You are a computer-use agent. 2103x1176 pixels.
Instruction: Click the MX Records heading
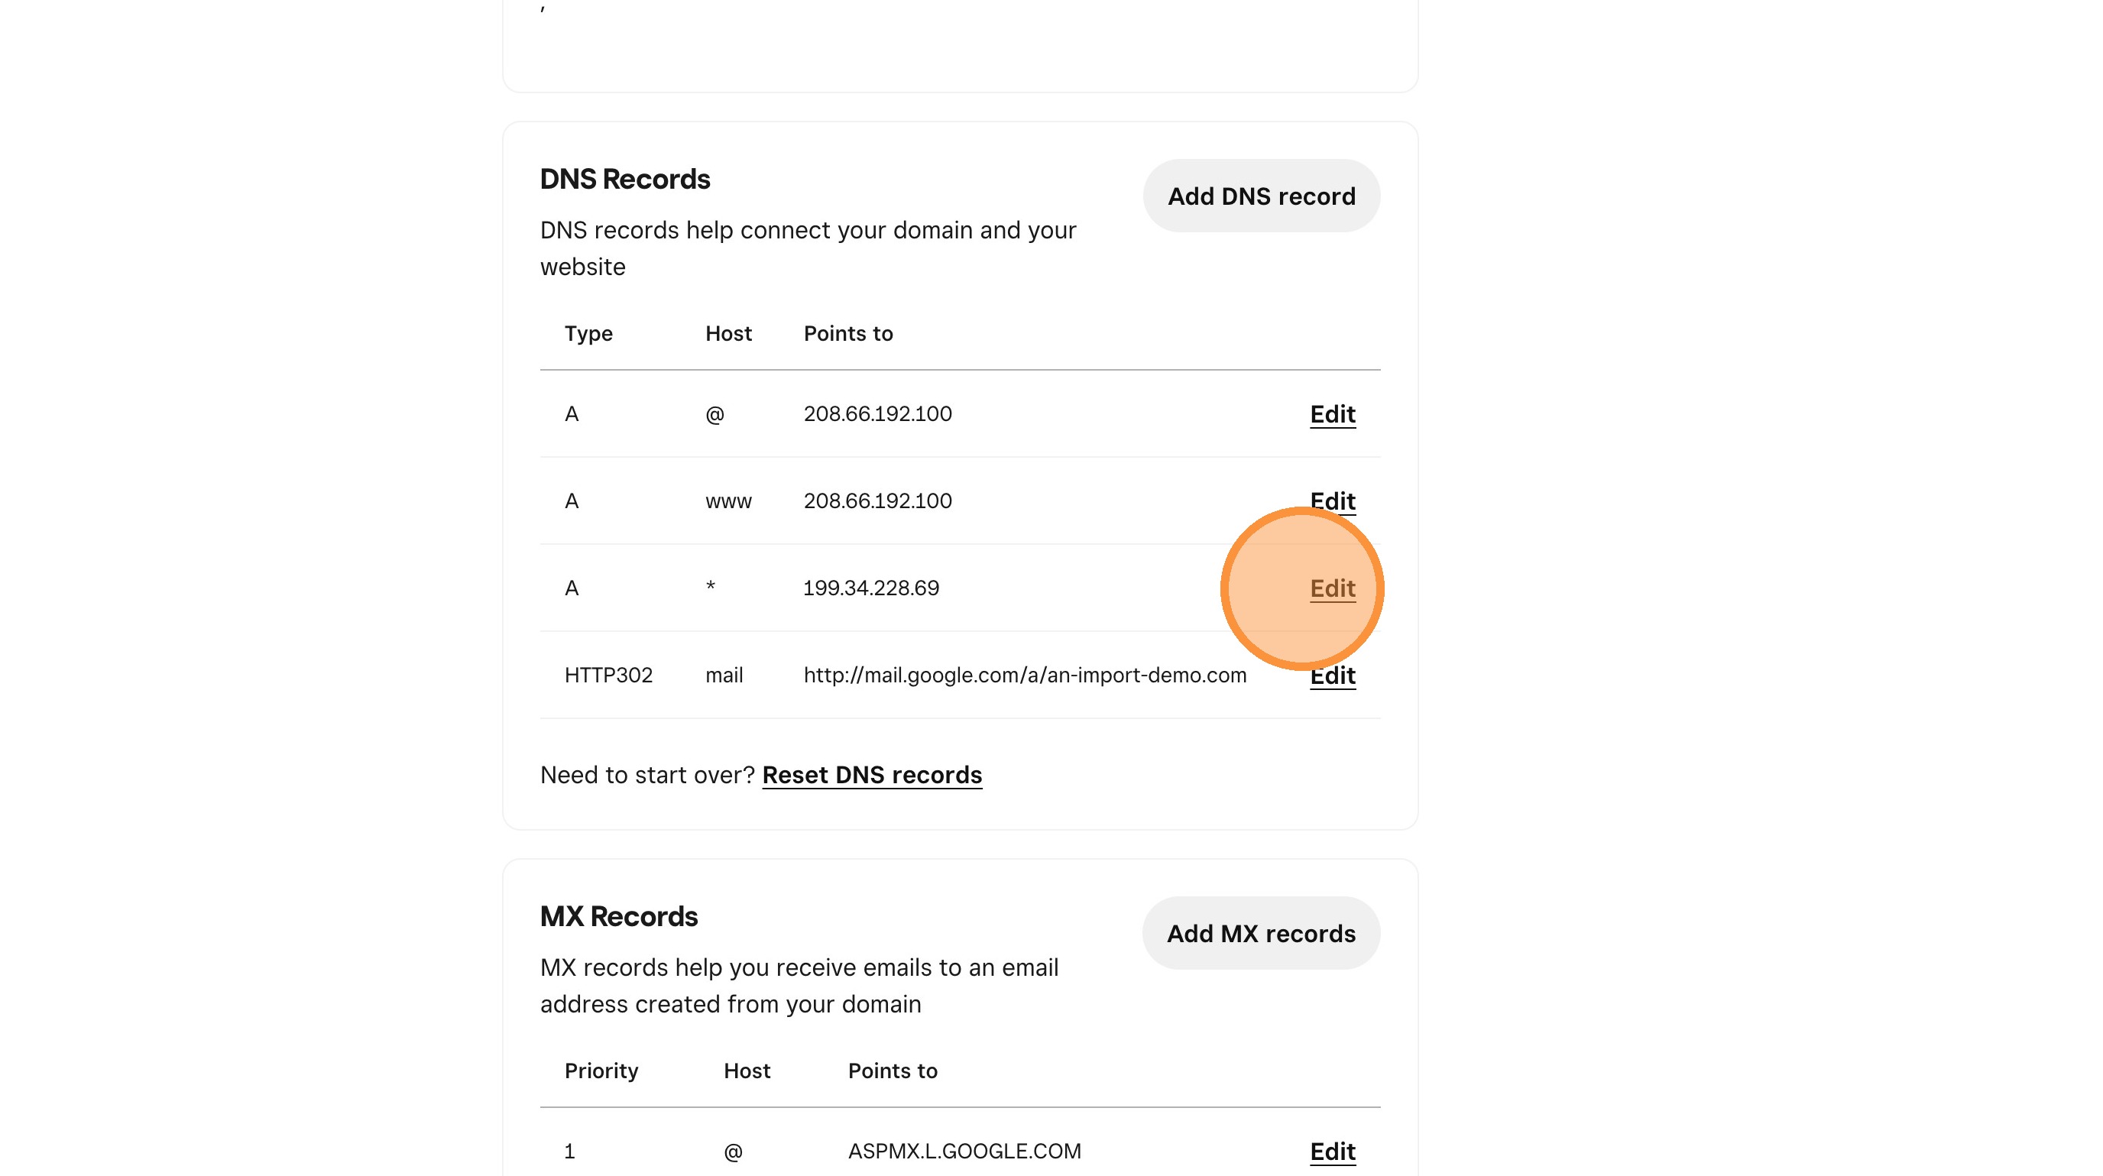pyautogui.click(x=618, y=915)
